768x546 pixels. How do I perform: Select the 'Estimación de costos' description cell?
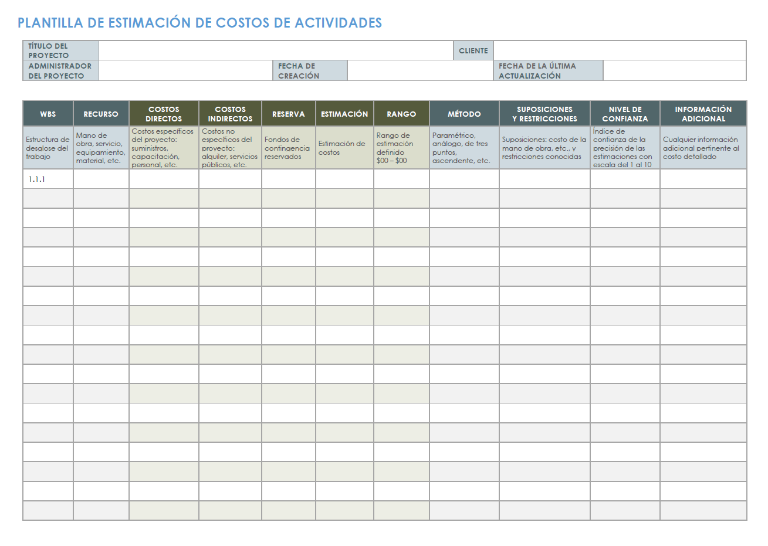(x=344, y=148)
